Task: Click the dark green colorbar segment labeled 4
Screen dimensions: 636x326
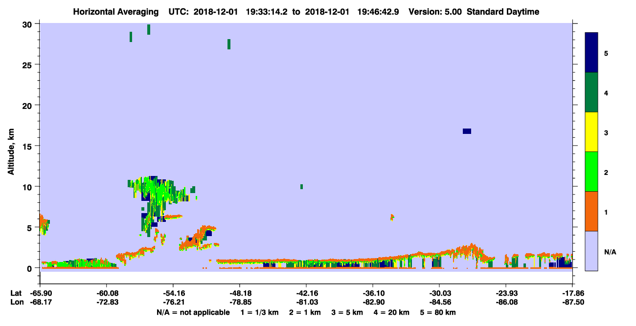Action: tap(591, 92)
